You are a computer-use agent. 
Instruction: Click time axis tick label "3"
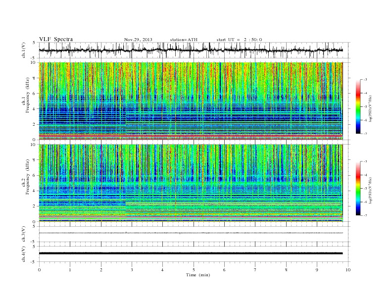point(132,270)
